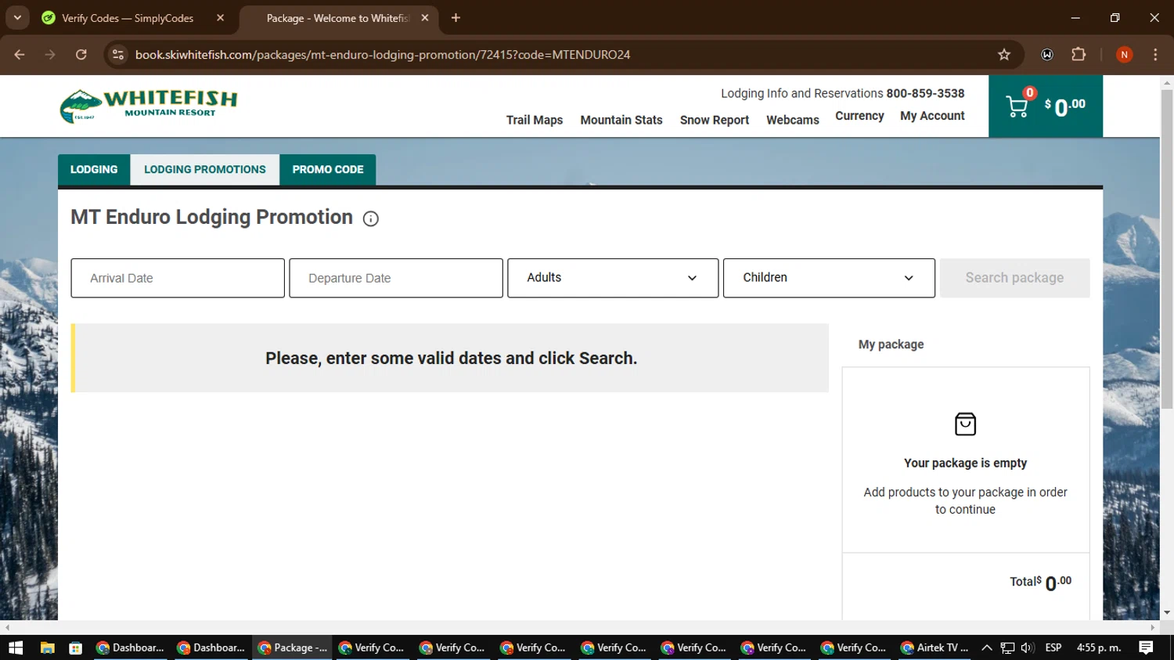Screen dimensions: 1174x660
Task: Open new tab with plus icon
Action: pos(456,18)
